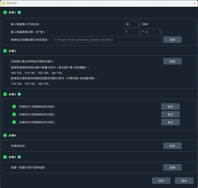Click the 拍摄 button for field-of-view check
This screenshot has height=188, width=198.
click(x=172, y=168)
